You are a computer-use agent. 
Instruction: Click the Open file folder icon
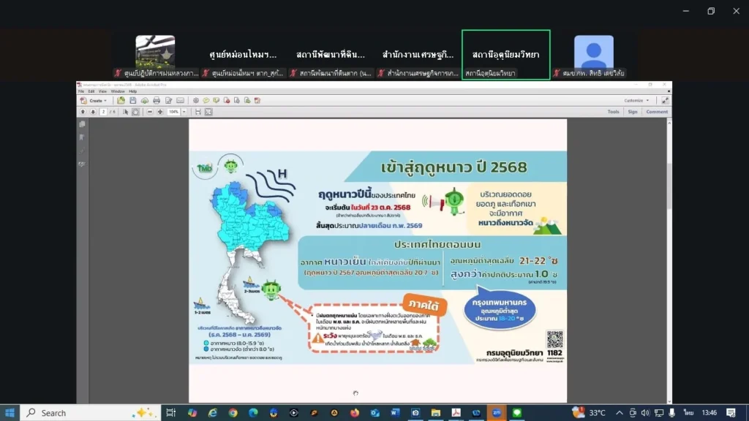(x=121, y=100)
